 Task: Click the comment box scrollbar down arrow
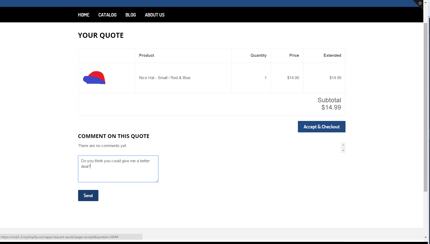pos(343,151)
